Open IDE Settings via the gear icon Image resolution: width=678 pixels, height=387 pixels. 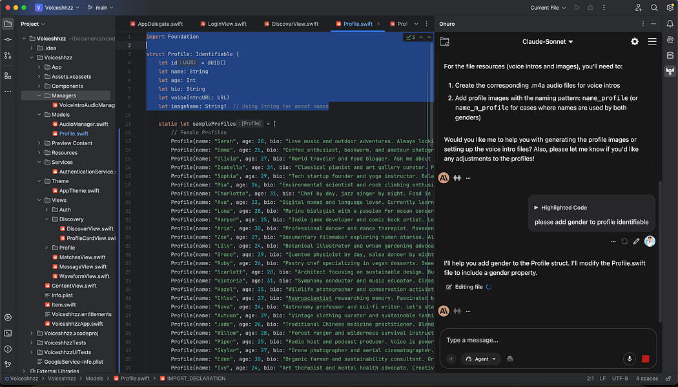tap(670, 7)
